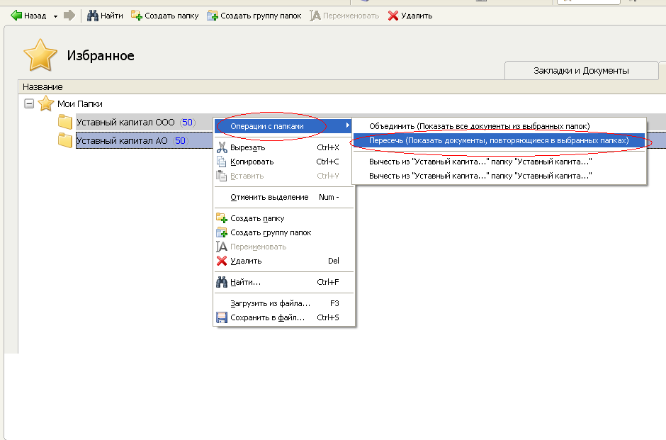Select Копировать in the context menu
The height and width of the screenshot is (440, 666).
283,162
